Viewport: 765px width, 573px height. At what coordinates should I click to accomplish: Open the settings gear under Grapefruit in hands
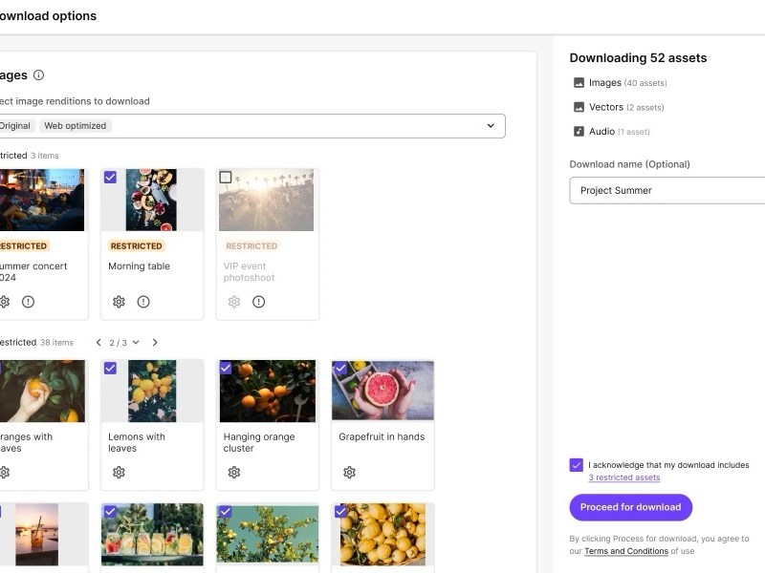tap(349, 472)
